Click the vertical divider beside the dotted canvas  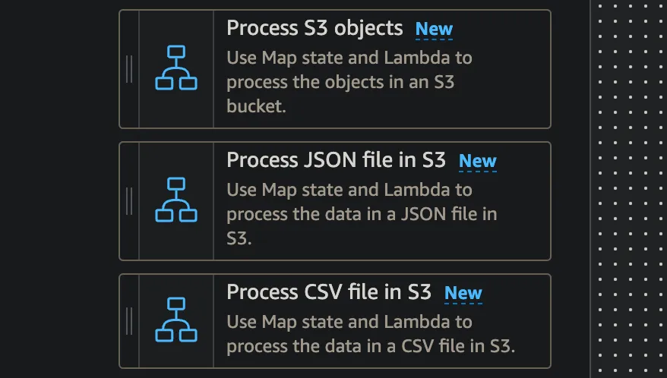pos(590,190)
